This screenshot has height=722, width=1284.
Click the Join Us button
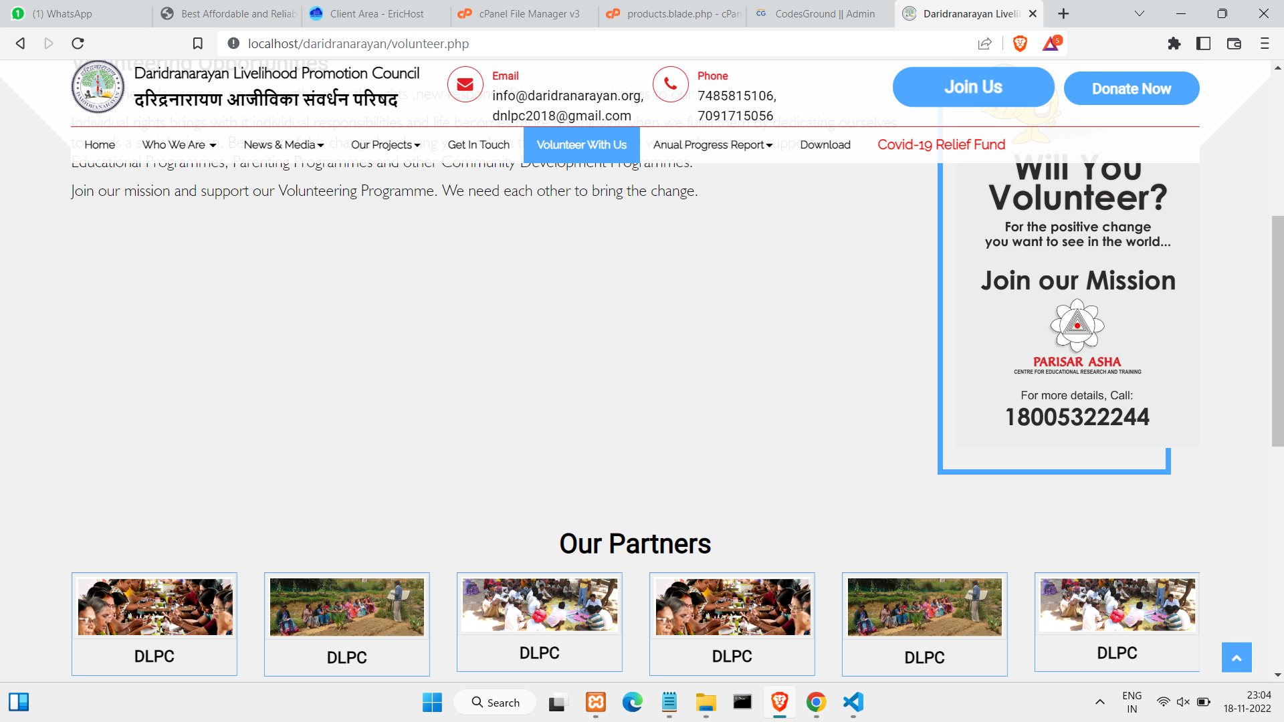(x=973, y=87)
